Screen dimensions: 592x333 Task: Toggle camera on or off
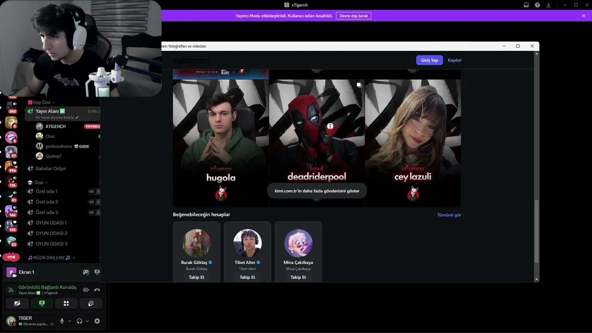click(x=17, y=303)
